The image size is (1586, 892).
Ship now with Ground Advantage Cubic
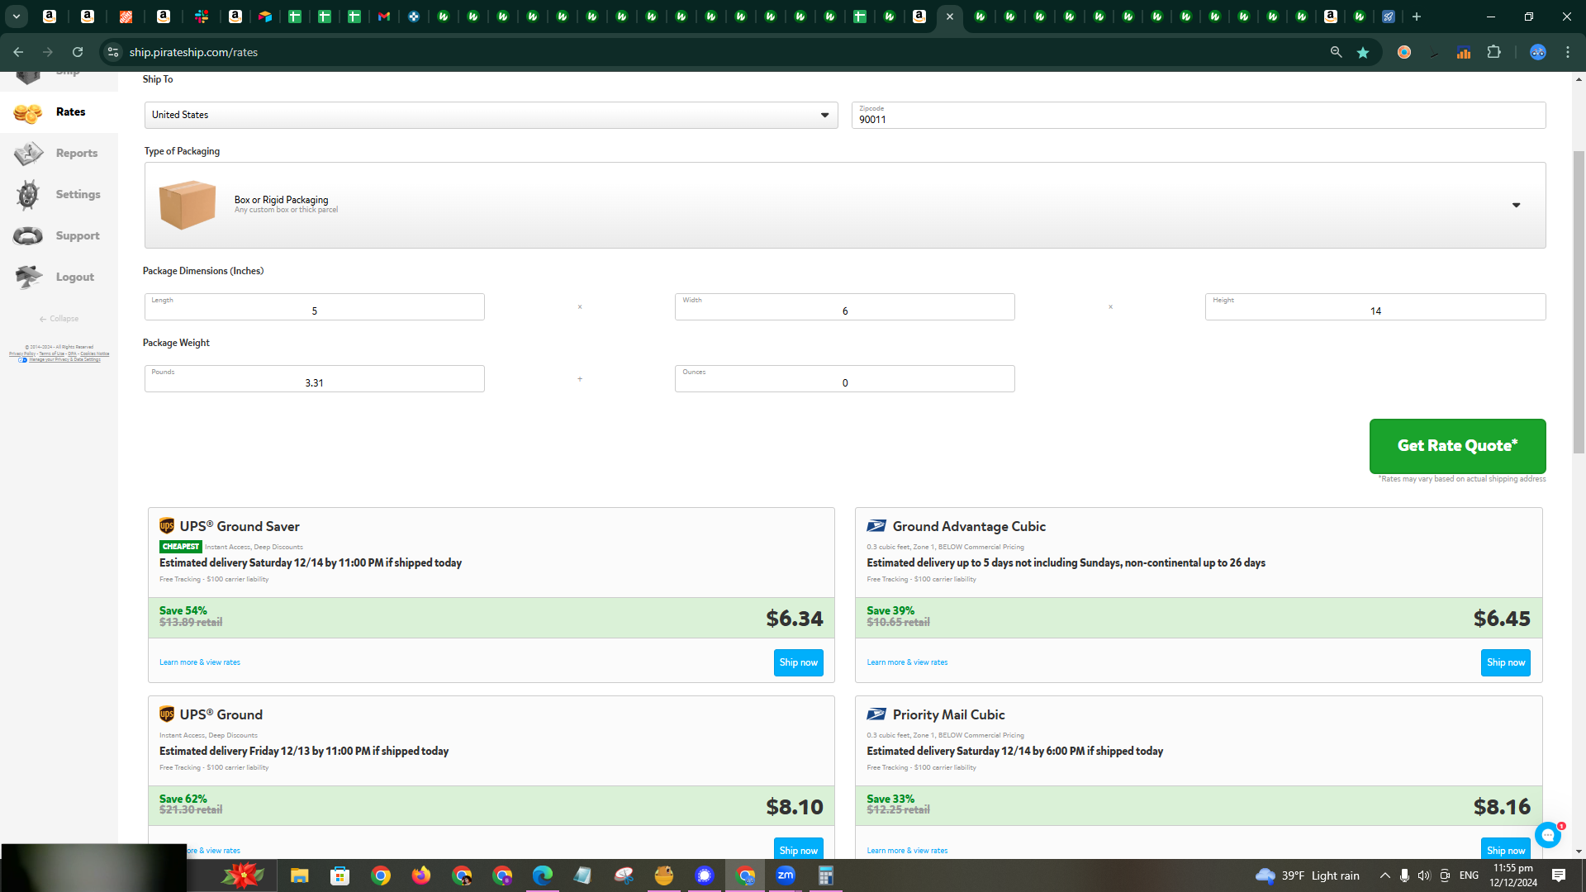(x=1505, y=662)
